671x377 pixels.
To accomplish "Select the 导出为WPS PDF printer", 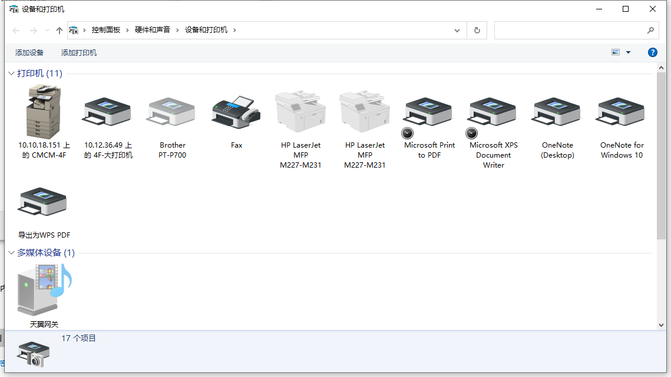I will tap(44, 203).
